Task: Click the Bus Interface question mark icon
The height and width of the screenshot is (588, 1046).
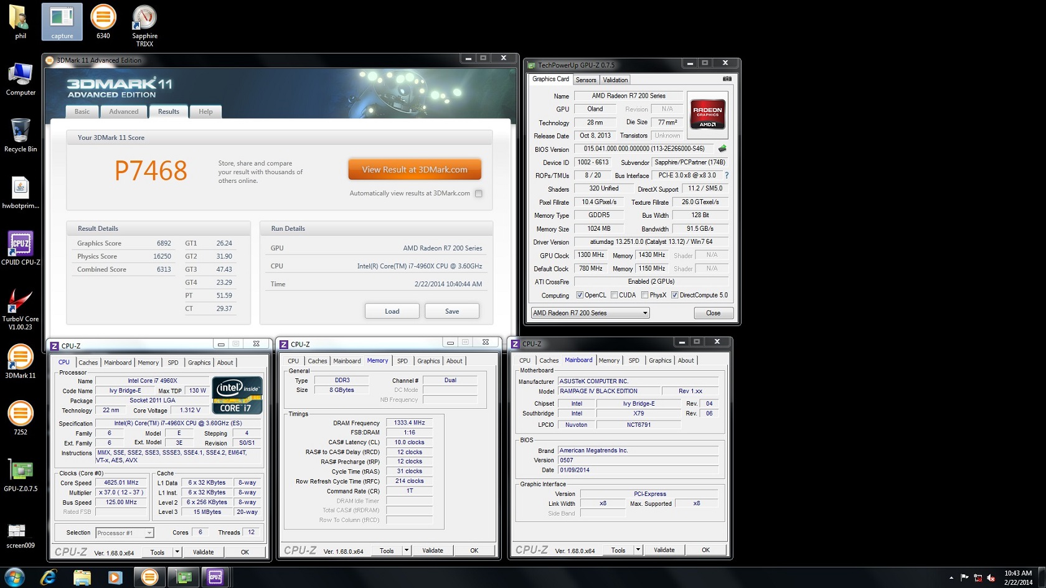Action: [727, 175]
